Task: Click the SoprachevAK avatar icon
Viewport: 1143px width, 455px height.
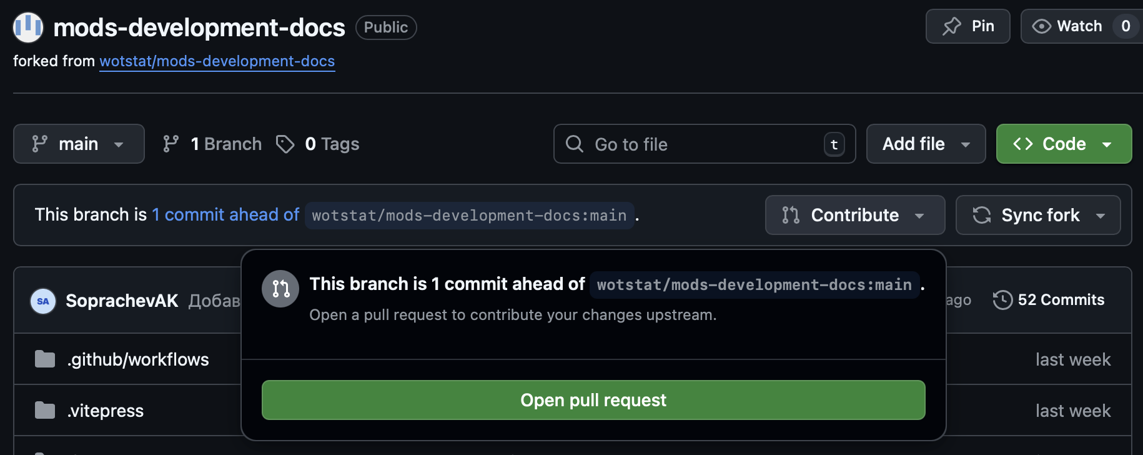Action: coord(43,301)
